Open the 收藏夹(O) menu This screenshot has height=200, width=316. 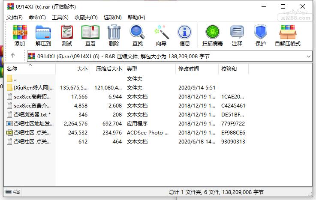point(86,18)
